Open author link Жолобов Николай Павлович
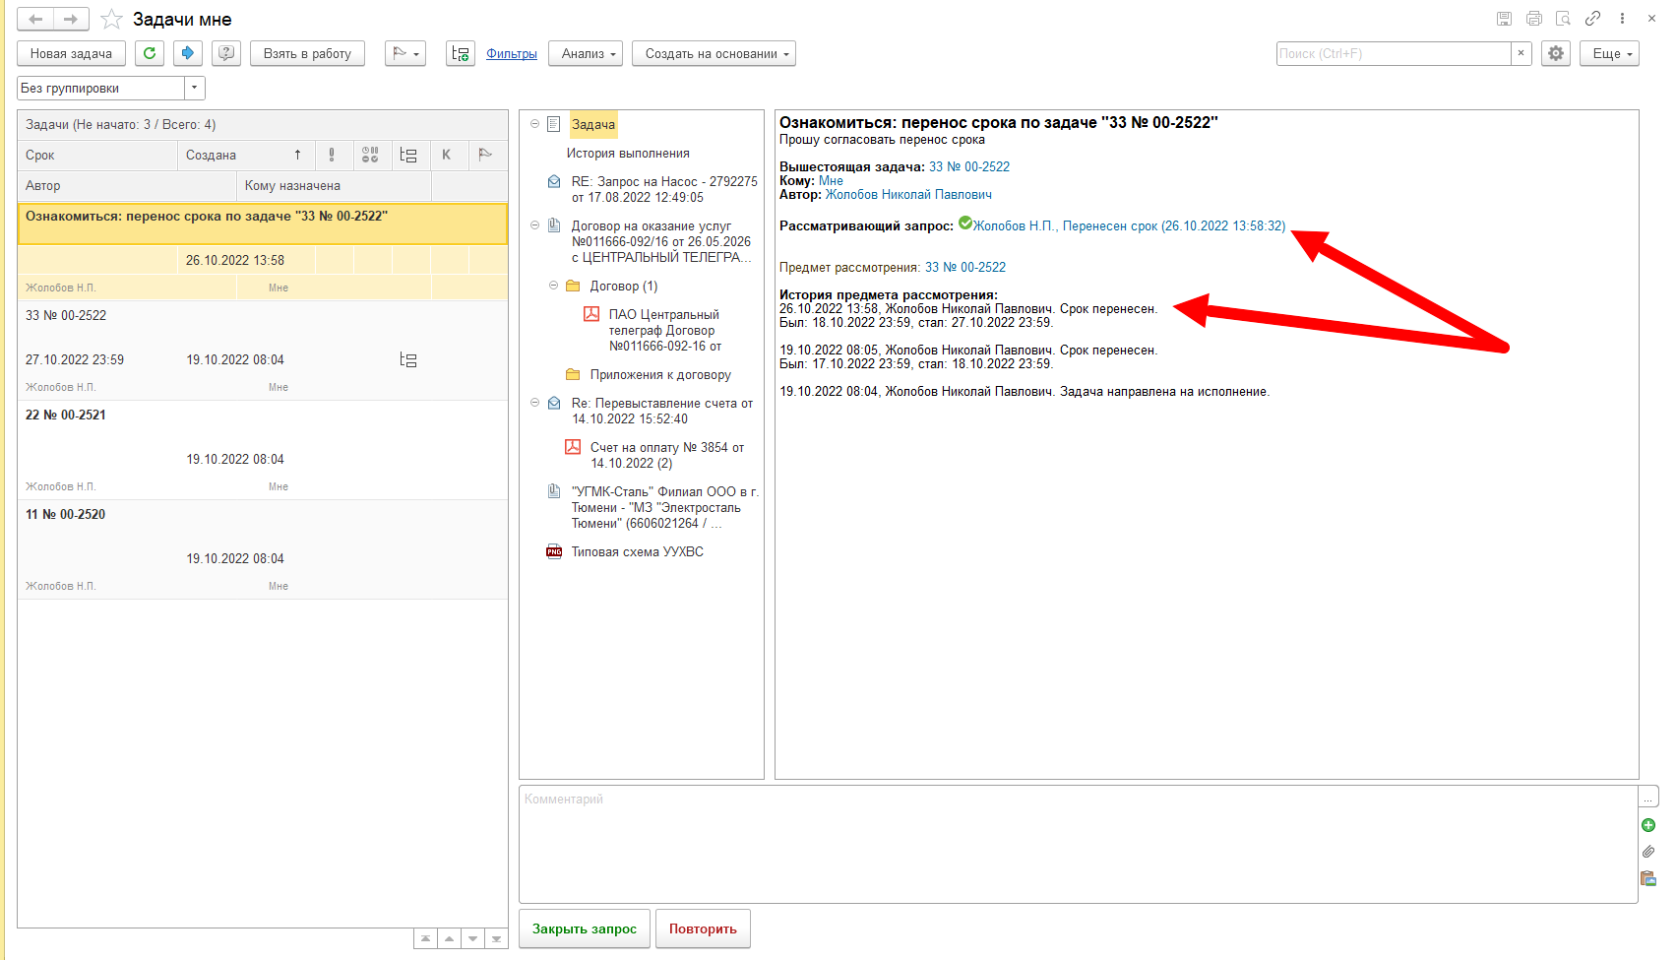This screenshot has width=1677, height=960. point(908,194)
